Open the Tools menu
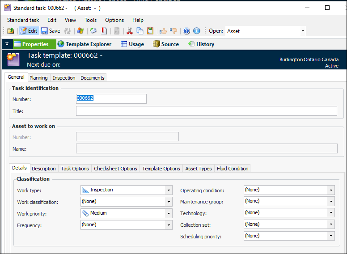This screenshot has width=347, height=254. pos(90,20)
